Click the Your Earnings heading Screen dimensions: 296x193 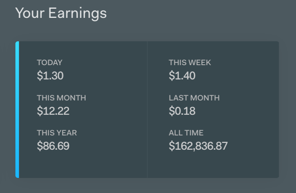61,13
